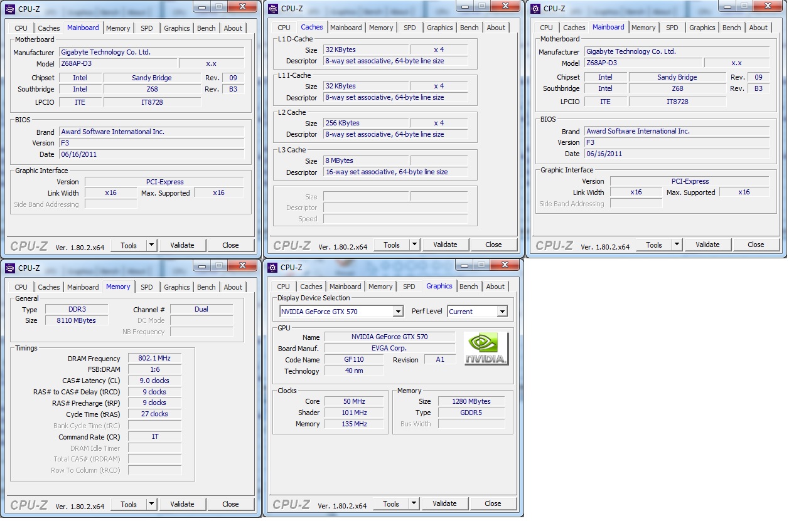This screenshot has width=789, height=521.
Task: Click BIOS Date 06/16/2011 in the right Mainboard window
Action: [677, 154]
